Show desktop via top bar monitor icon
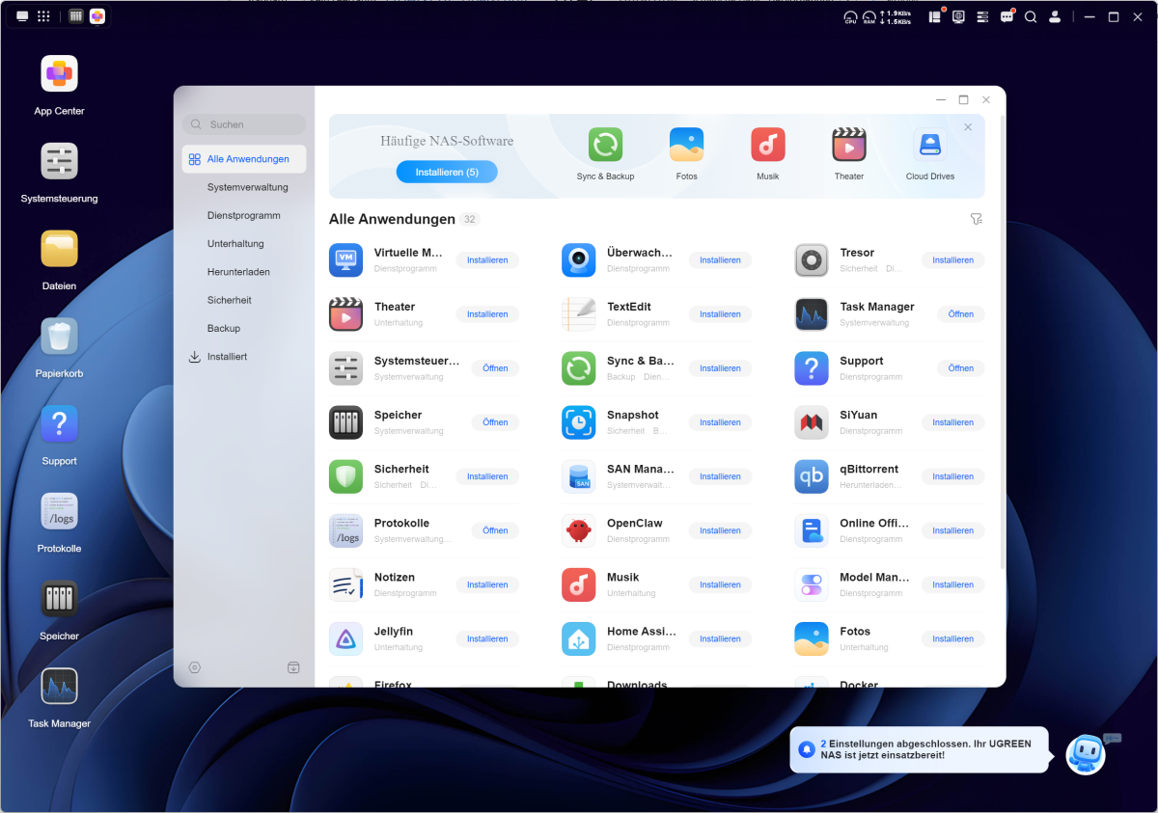This screenshot has width=1158, height=813. (x=22, y=16)
